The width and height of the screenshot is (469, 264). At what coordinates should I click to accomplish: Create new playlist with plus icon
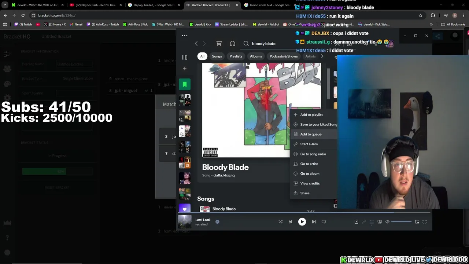click(185, 69)
